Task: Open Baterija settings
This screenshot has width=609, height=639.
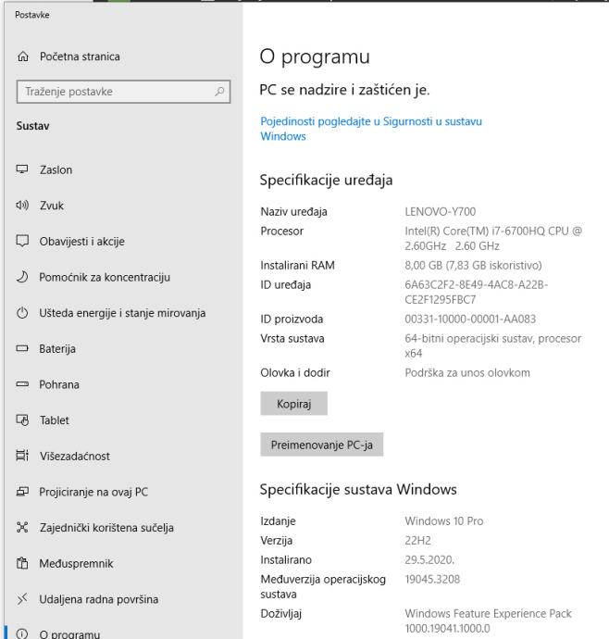Action: coord(57,349)
